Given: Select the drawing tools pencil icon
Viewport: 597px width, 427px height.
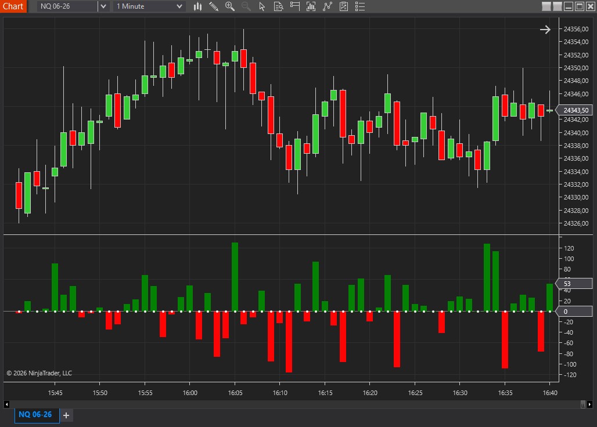Looking at the screenshot, I should pos(214,6).
